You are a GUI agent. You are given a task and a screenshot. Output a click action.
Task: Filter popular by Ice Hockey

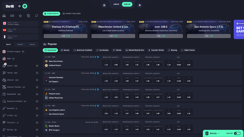[102, 50]
